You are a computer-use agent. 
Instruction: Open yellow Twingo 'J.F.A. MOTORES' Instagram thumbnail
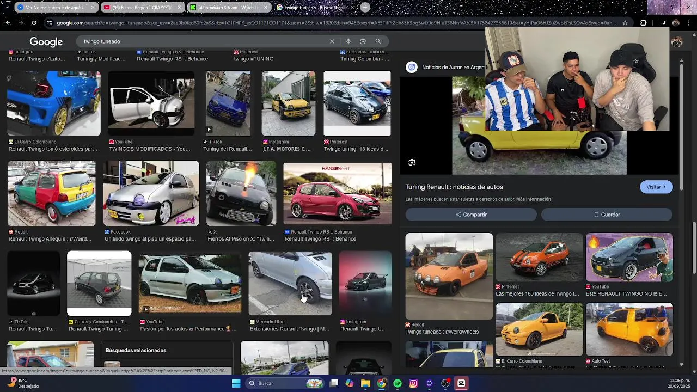click(x=288, y=103)
